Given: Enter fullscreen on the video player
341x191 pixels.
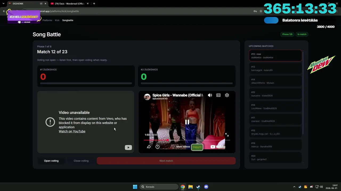Looking at the screenshot, I should click(227, 135).
